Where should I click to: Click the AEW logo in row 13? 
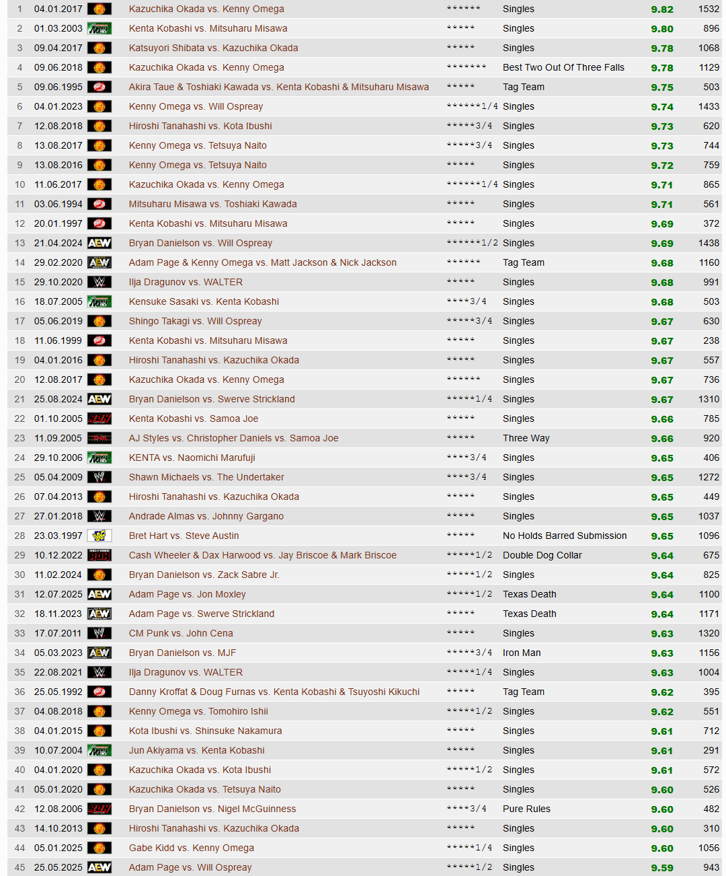click(99, 244)
